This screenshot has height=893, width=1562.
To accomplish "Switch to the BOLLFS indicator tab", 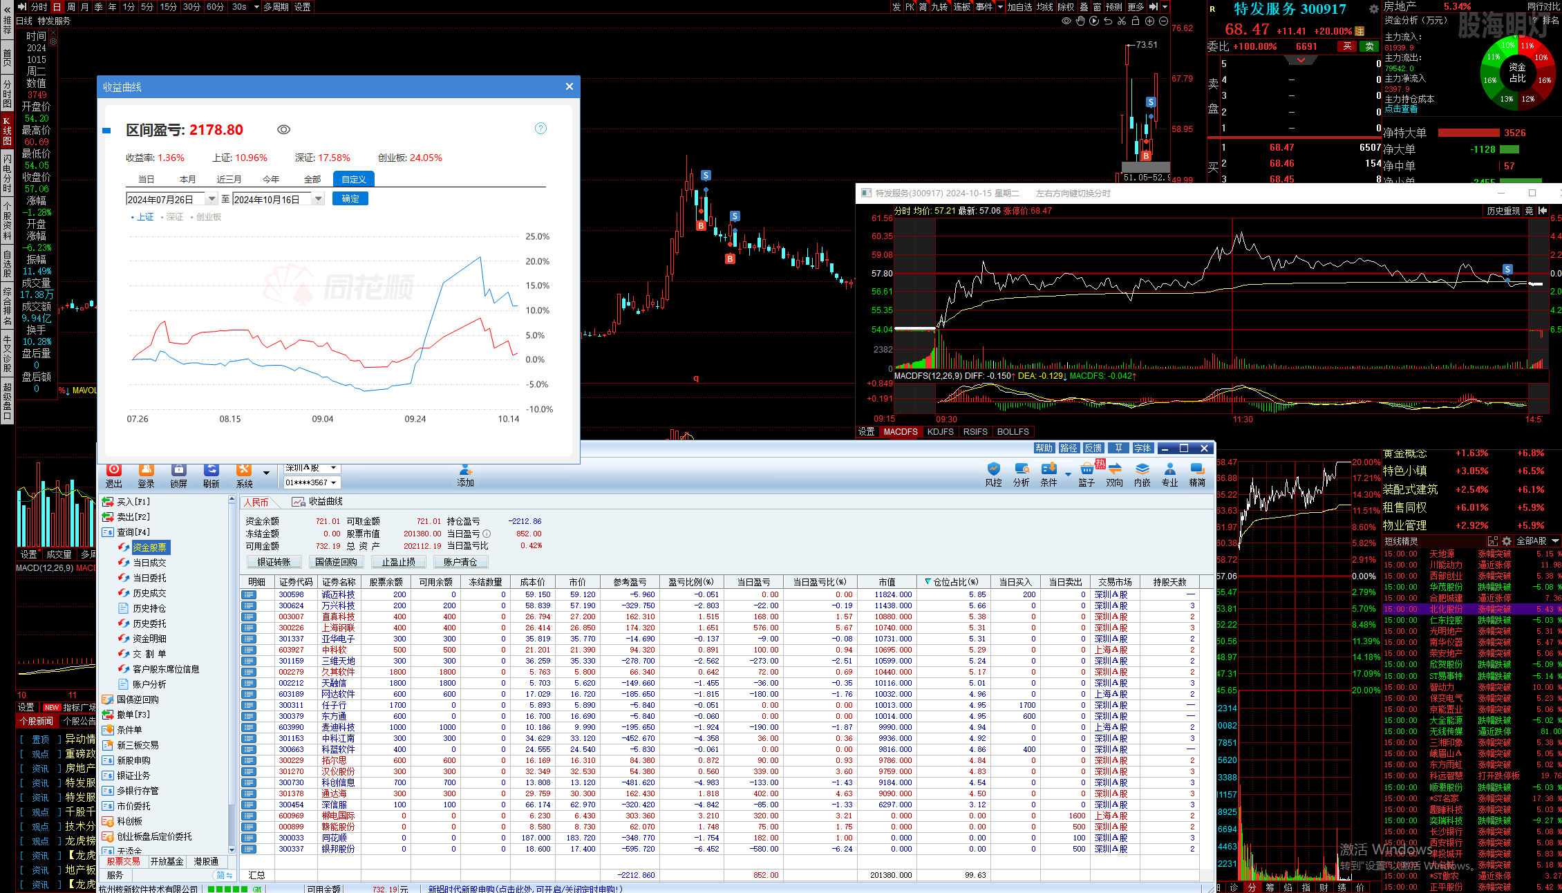I will click(x=1013, y=431).
